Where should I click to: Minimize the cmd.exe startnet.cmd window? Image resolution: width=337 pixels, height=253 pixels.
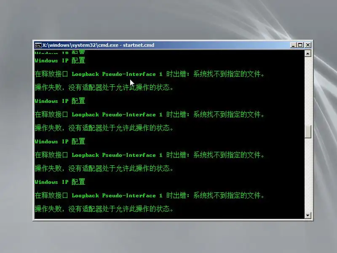click(x=293, y=45)
